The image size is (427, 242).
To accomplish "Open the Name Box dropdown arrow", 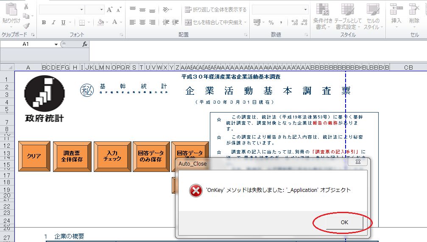I will point(56,44).
